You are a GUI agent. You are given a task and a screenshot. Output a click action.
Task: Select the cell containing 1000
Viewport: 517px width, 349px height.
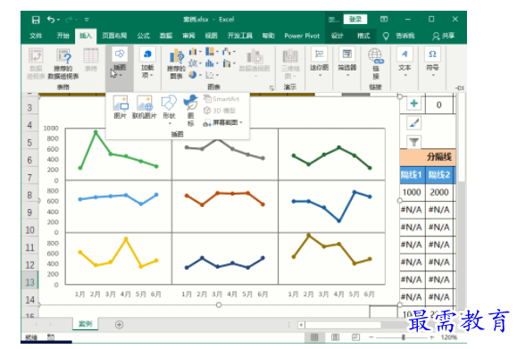point(412,192)
